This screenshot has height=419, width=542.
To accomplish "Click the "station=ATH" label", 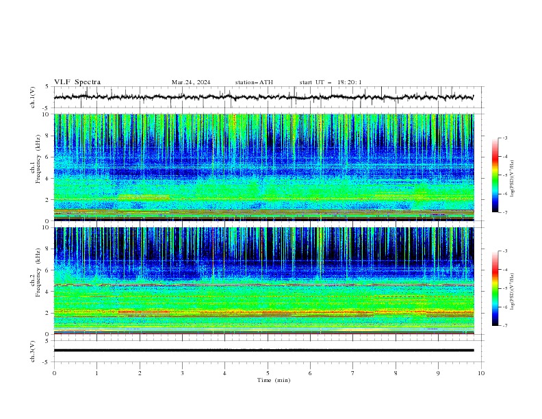I will (254, 82).
